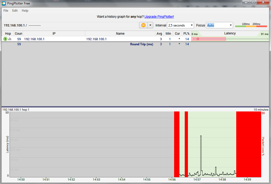Viewport: 271px width, 184px height.
Task: Follow the Upgrade PingPlotter! link
Action: tap(159, 17)
